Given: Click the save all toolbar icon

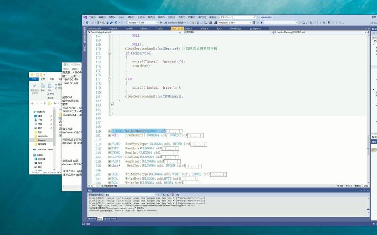Looking at the screenshot, I should tap(111, 23).
